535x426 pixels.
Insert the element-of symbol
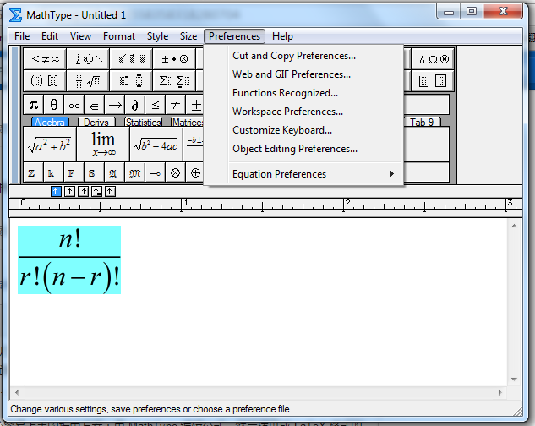point(94,105)
